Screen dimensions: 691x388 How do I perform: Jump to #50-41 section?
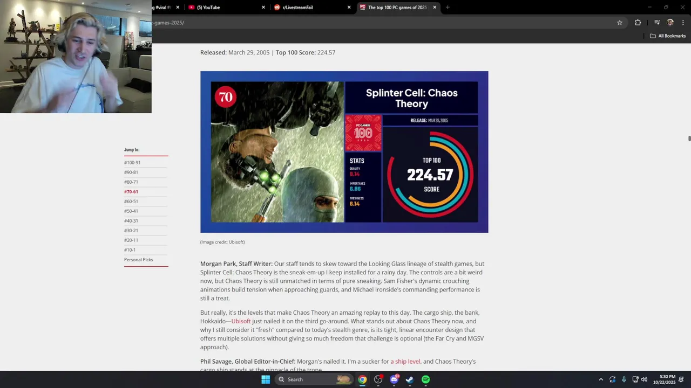(131, 211)
